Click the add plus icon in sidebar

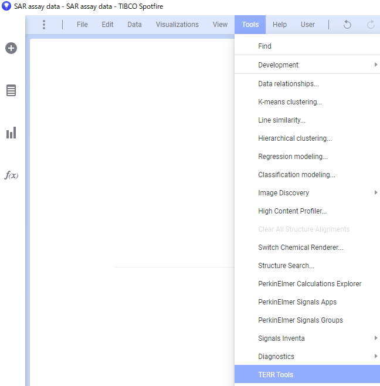coord(11,48)
